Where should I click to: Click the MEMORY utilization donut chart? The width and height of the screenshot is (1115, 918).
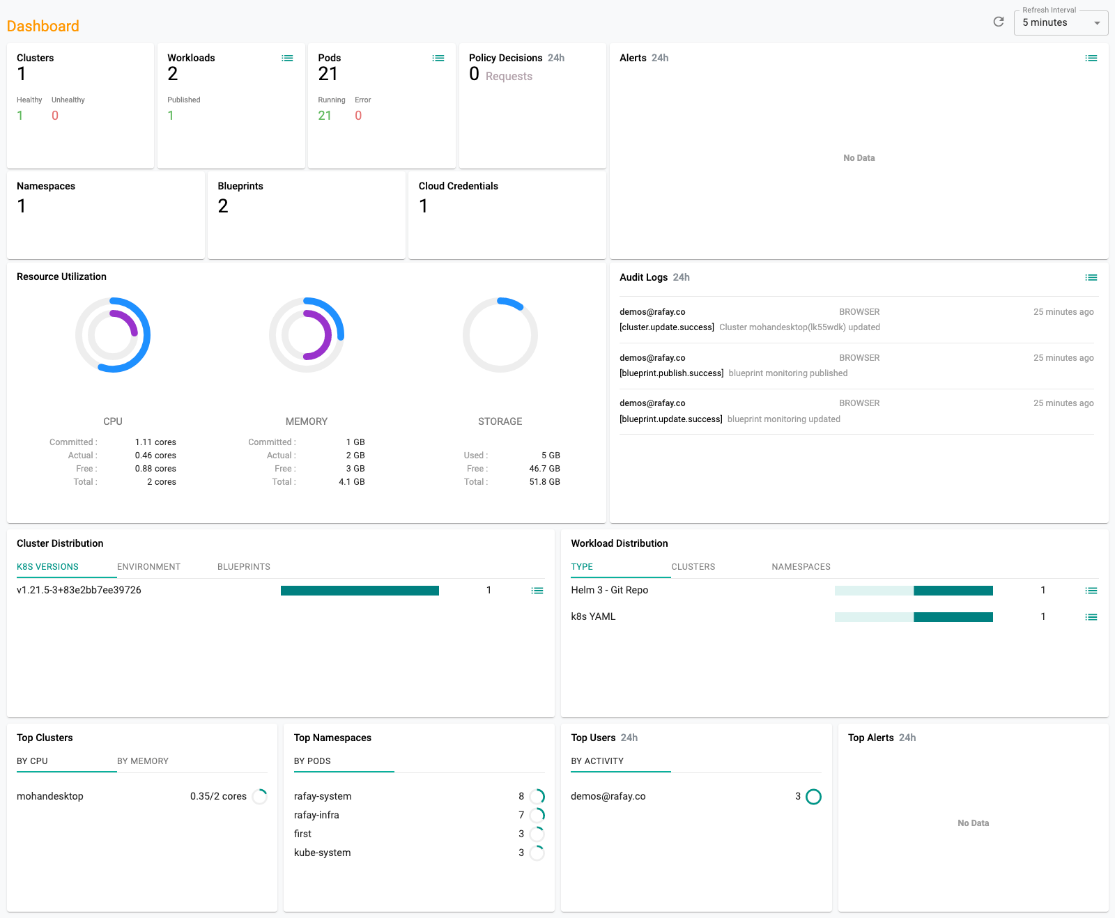point(307,335)
